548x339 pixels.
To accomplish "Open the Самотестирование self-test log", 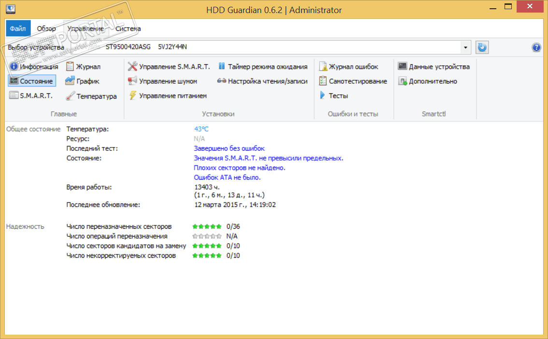I will (353, 81).
